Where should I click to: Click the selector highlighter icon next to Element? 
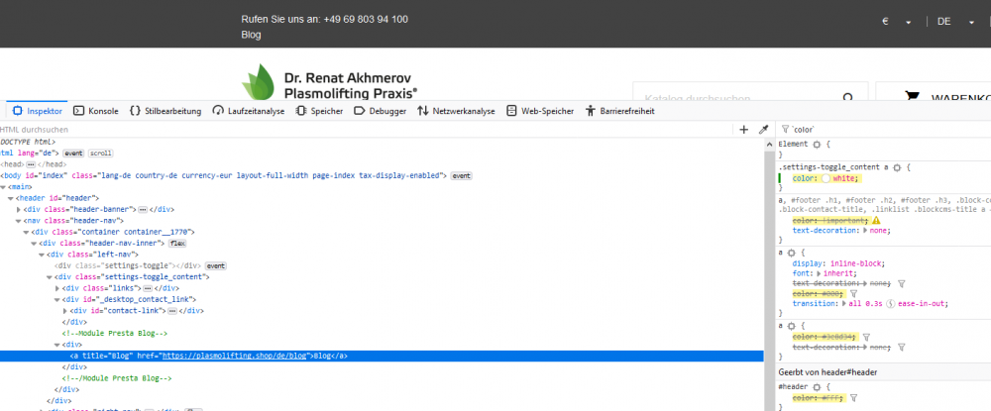(817, 144)
